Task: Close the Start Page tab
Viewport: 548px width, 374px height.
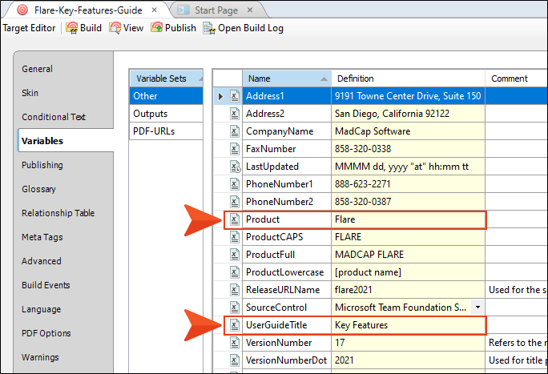Action: tap(250, 10)
